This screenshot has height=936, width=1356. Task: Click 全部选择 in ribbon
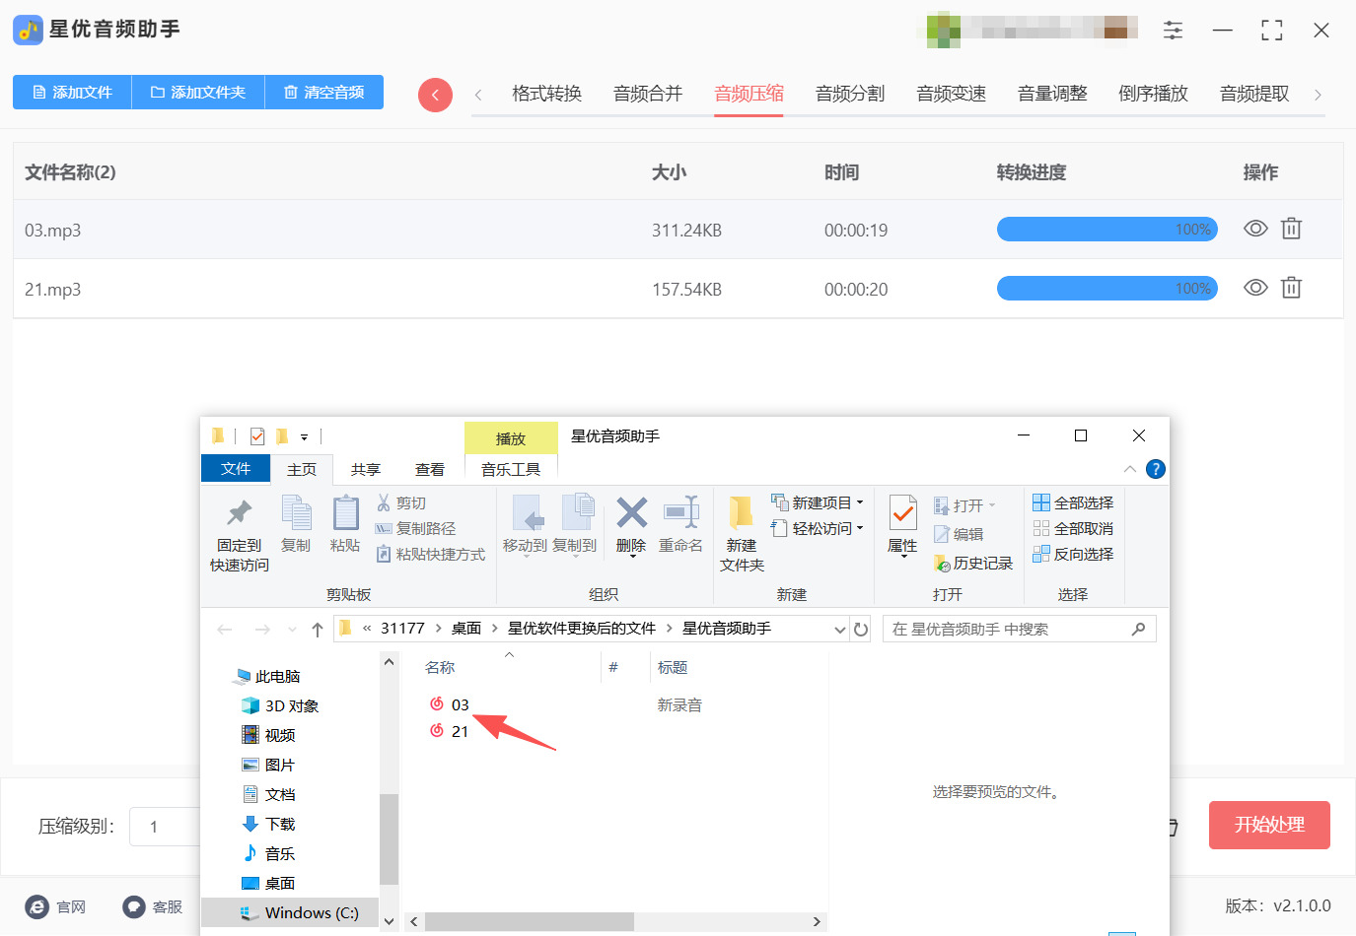pos(1073,502)
